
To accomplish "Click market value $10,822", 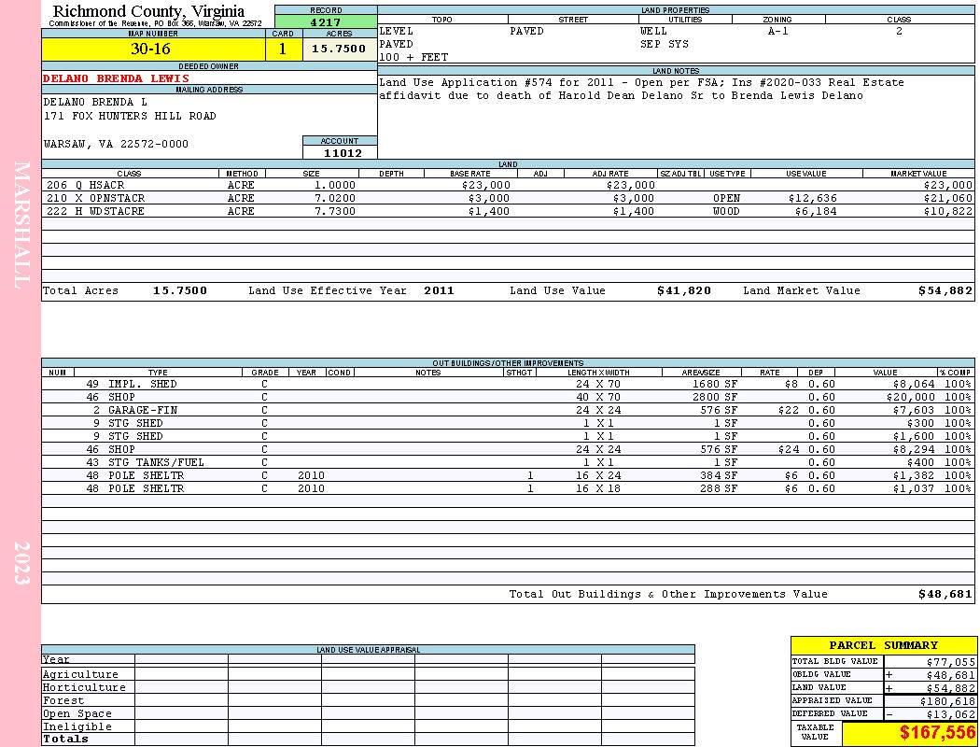I will point(948,211).
